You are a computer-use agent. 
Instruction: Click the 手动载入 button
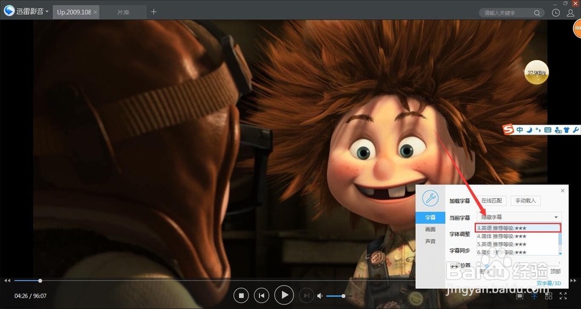click(525, 201)
